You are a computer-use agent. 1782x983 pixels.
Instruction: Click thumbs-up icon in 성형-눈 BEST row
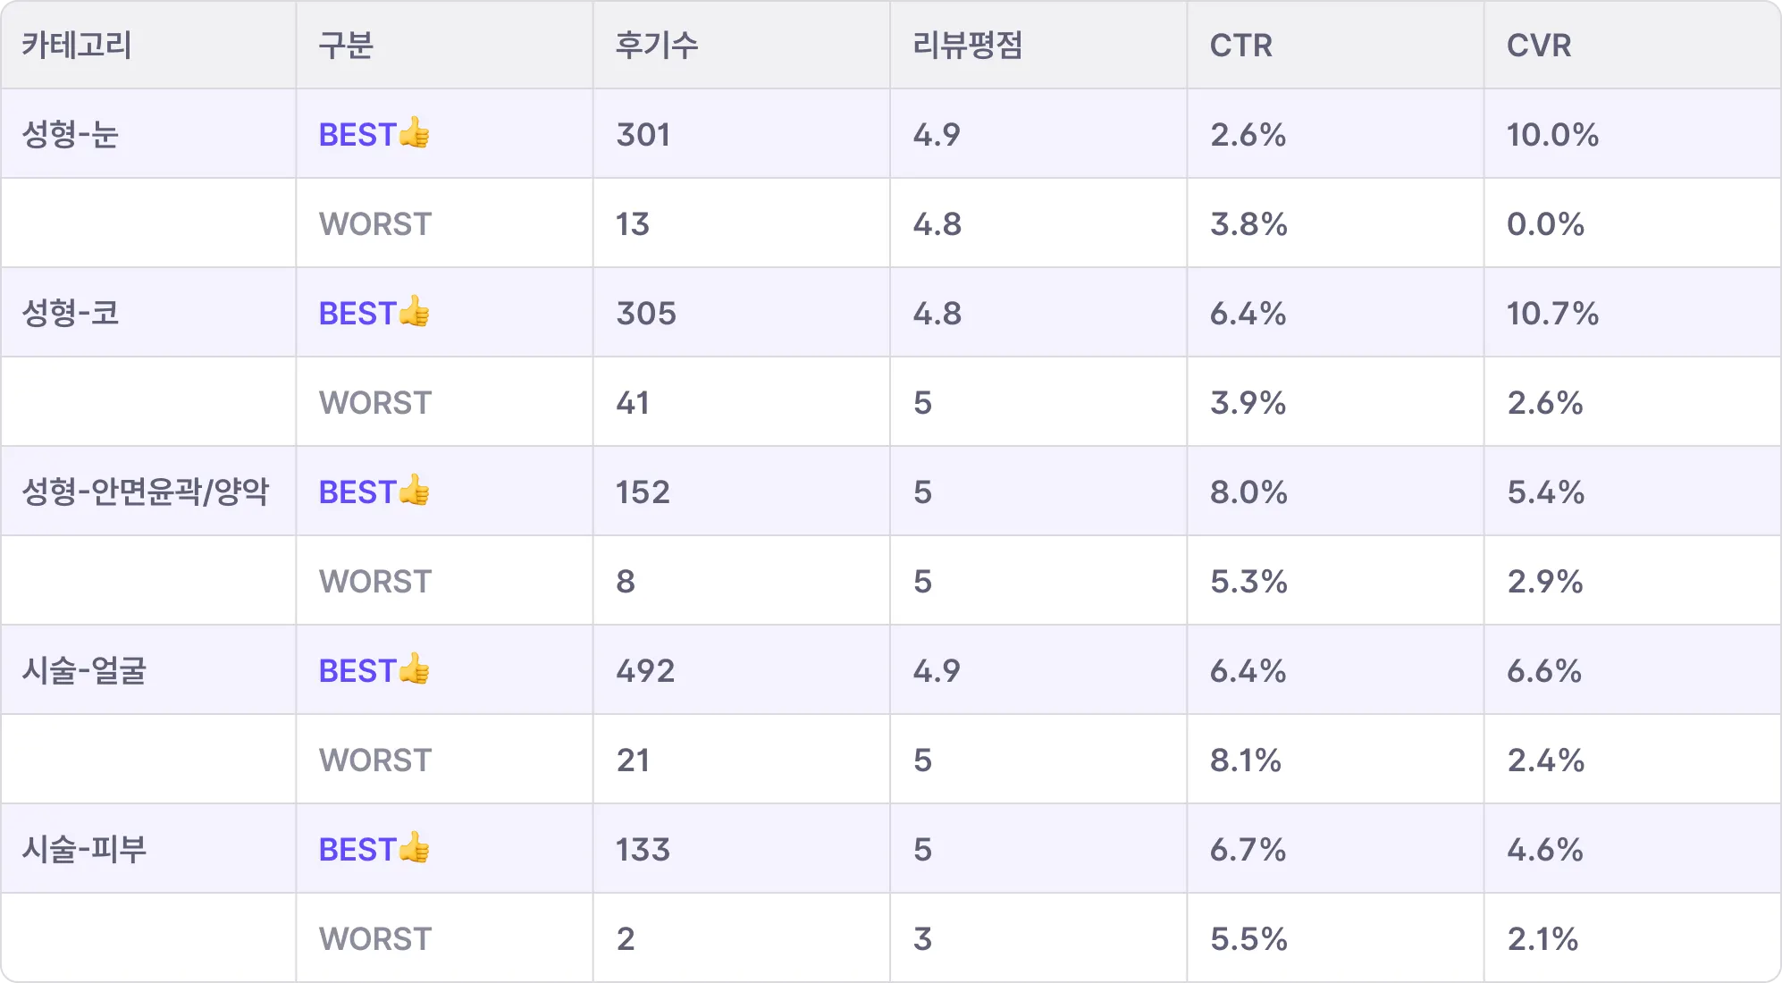tap(415, 133)
